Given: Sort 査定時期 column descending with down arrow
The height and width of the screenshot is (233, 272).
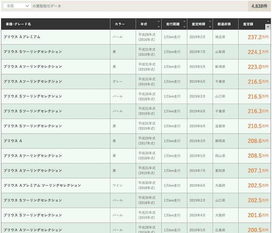Looking at the screenshot, I should click(210, 27).
